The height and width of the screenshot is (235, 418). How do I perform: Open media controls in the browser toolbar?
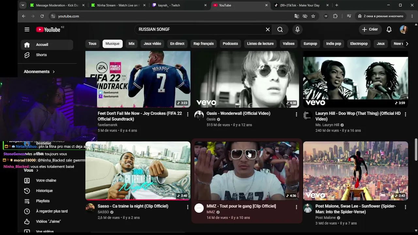tap(349, 16)
